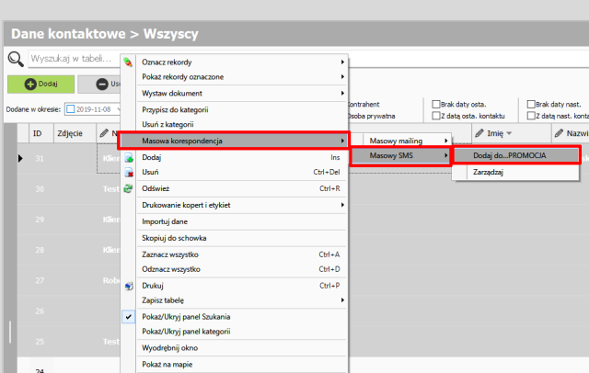Open the Imię column filter dropdown arrow

click(509, 133)
